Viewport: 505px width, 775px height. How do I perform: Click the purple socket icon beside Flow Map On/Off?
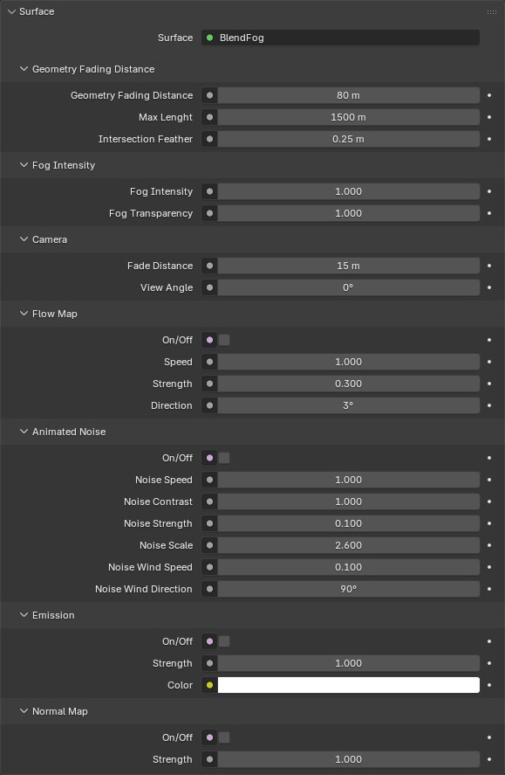coord(209,340)
